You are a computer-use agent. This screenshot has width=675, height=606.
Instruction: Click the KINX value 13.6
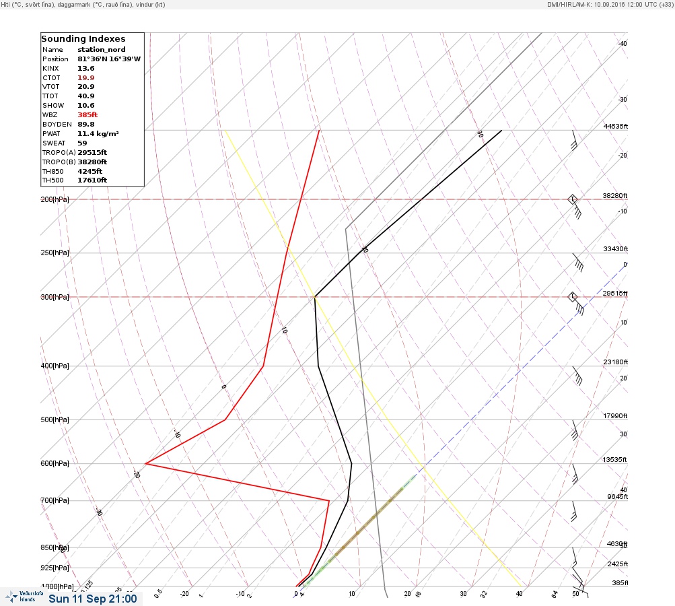pos(86,69)
